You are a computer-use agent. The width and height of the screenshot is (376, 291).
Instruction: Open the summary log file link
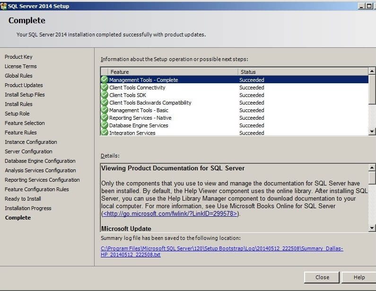222,251
